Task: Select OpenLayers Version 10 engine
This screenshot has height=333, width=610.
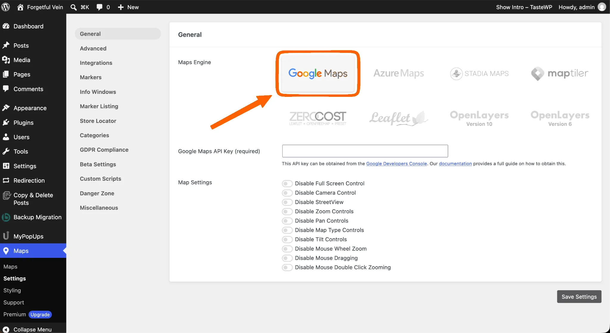Action: pyautogui.click(x=479, y=118)
